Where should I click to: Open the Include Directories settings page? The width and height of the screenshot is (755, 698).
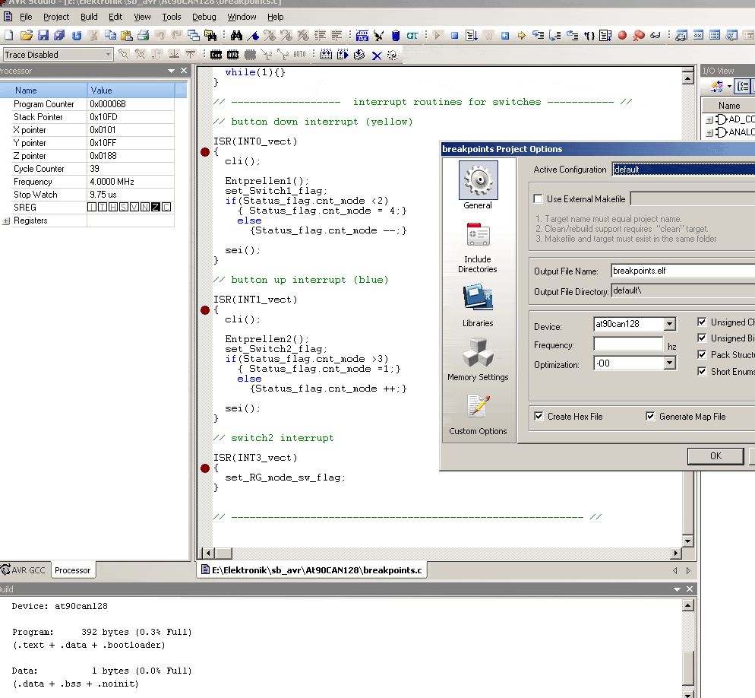pos(478,248)
